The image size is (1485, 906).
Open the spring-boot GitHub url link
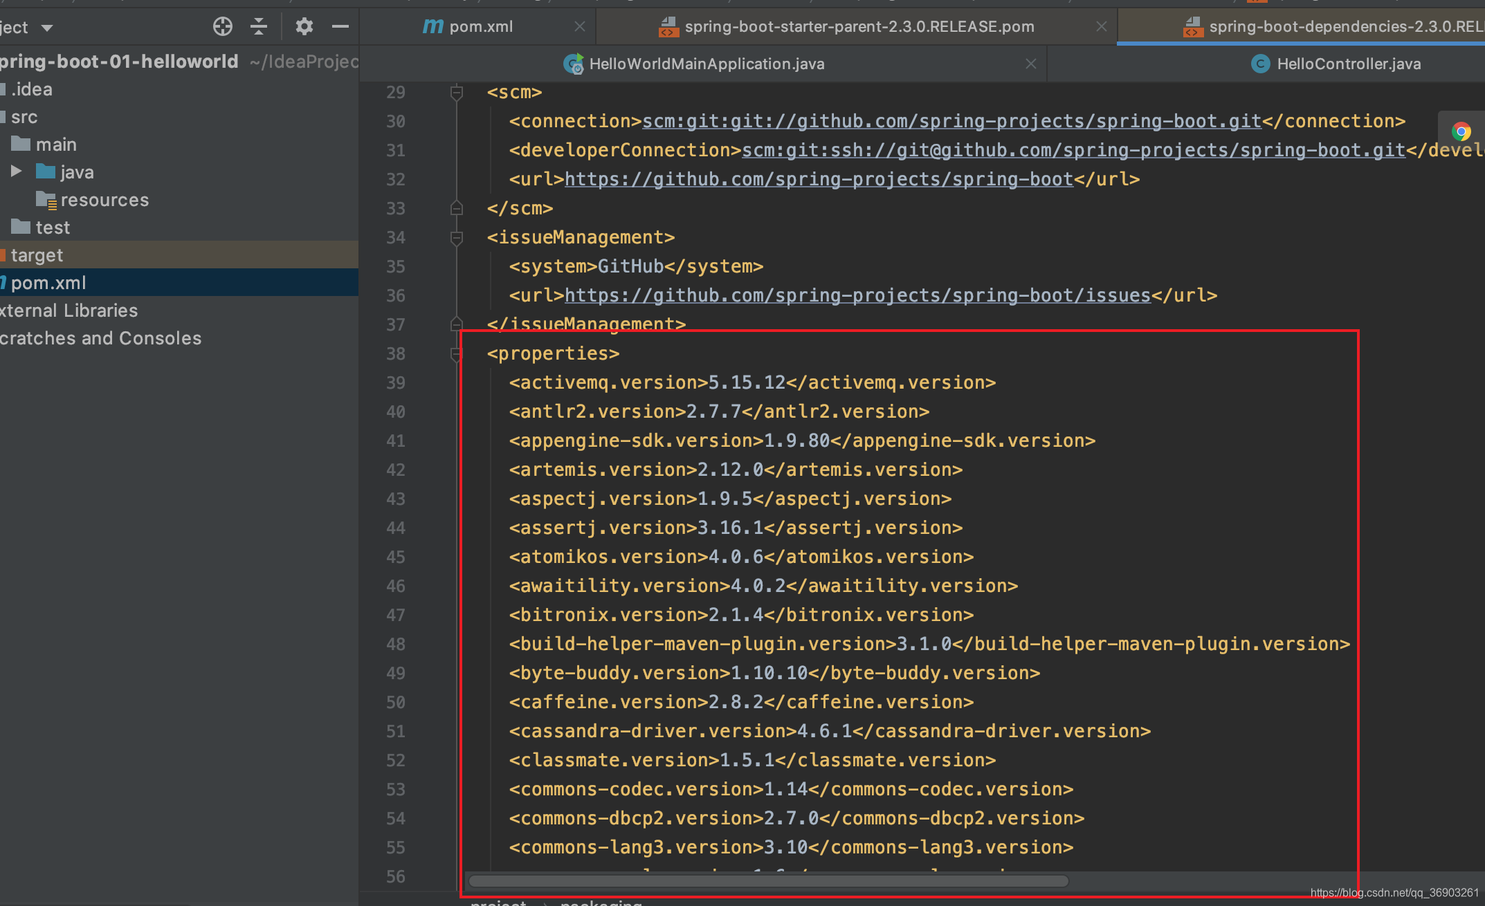(819, 180)
